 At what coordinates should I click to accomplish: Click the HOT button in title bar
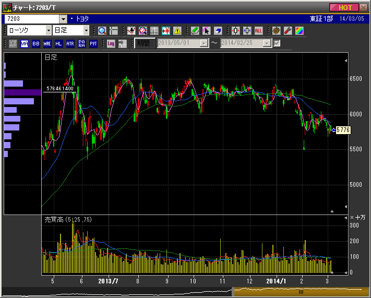click(344, 7)
